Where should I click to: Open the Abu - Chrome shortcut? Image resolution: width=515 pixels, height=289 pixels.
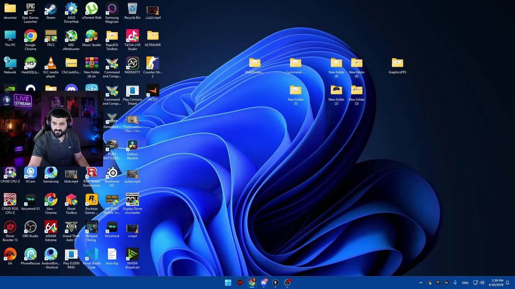[x=51, y=204]
